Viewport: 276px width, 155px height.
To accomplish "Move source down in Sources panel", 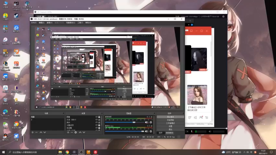I will coord(84,132).
